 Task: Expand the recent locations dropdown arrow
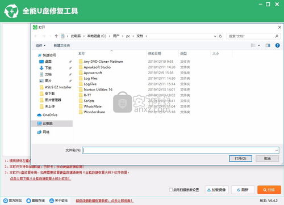point(50,36)
